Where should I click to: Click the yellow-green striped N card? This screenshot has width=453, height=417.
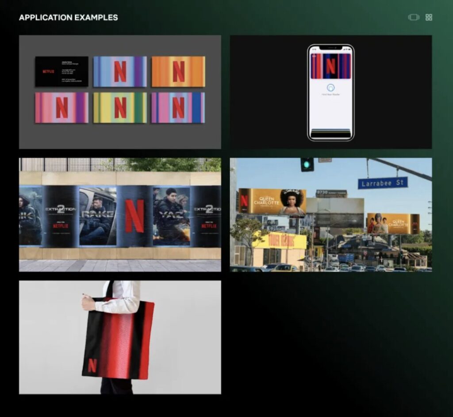120,108
